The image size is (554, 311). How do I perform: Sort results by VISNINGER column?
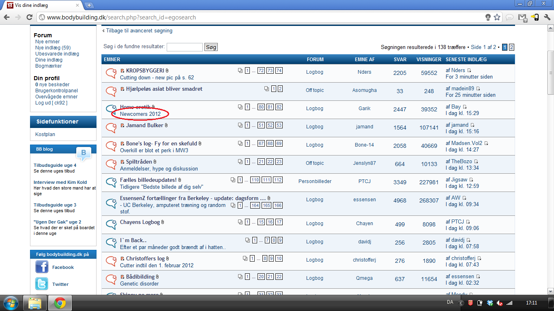tap(429, 60)
